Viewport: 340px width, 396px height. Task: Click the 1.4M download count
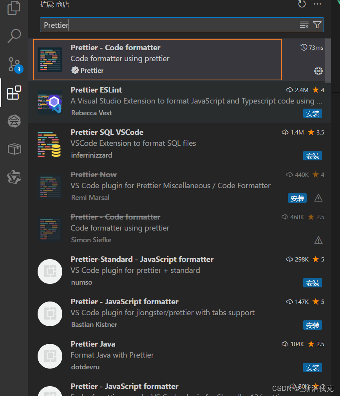pyautogui.click(x=293, y=133)
